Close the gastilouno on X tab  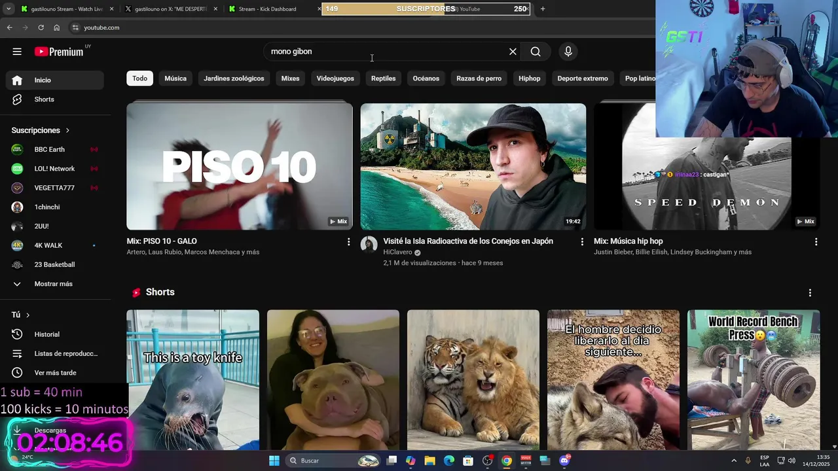coord(215,9)
